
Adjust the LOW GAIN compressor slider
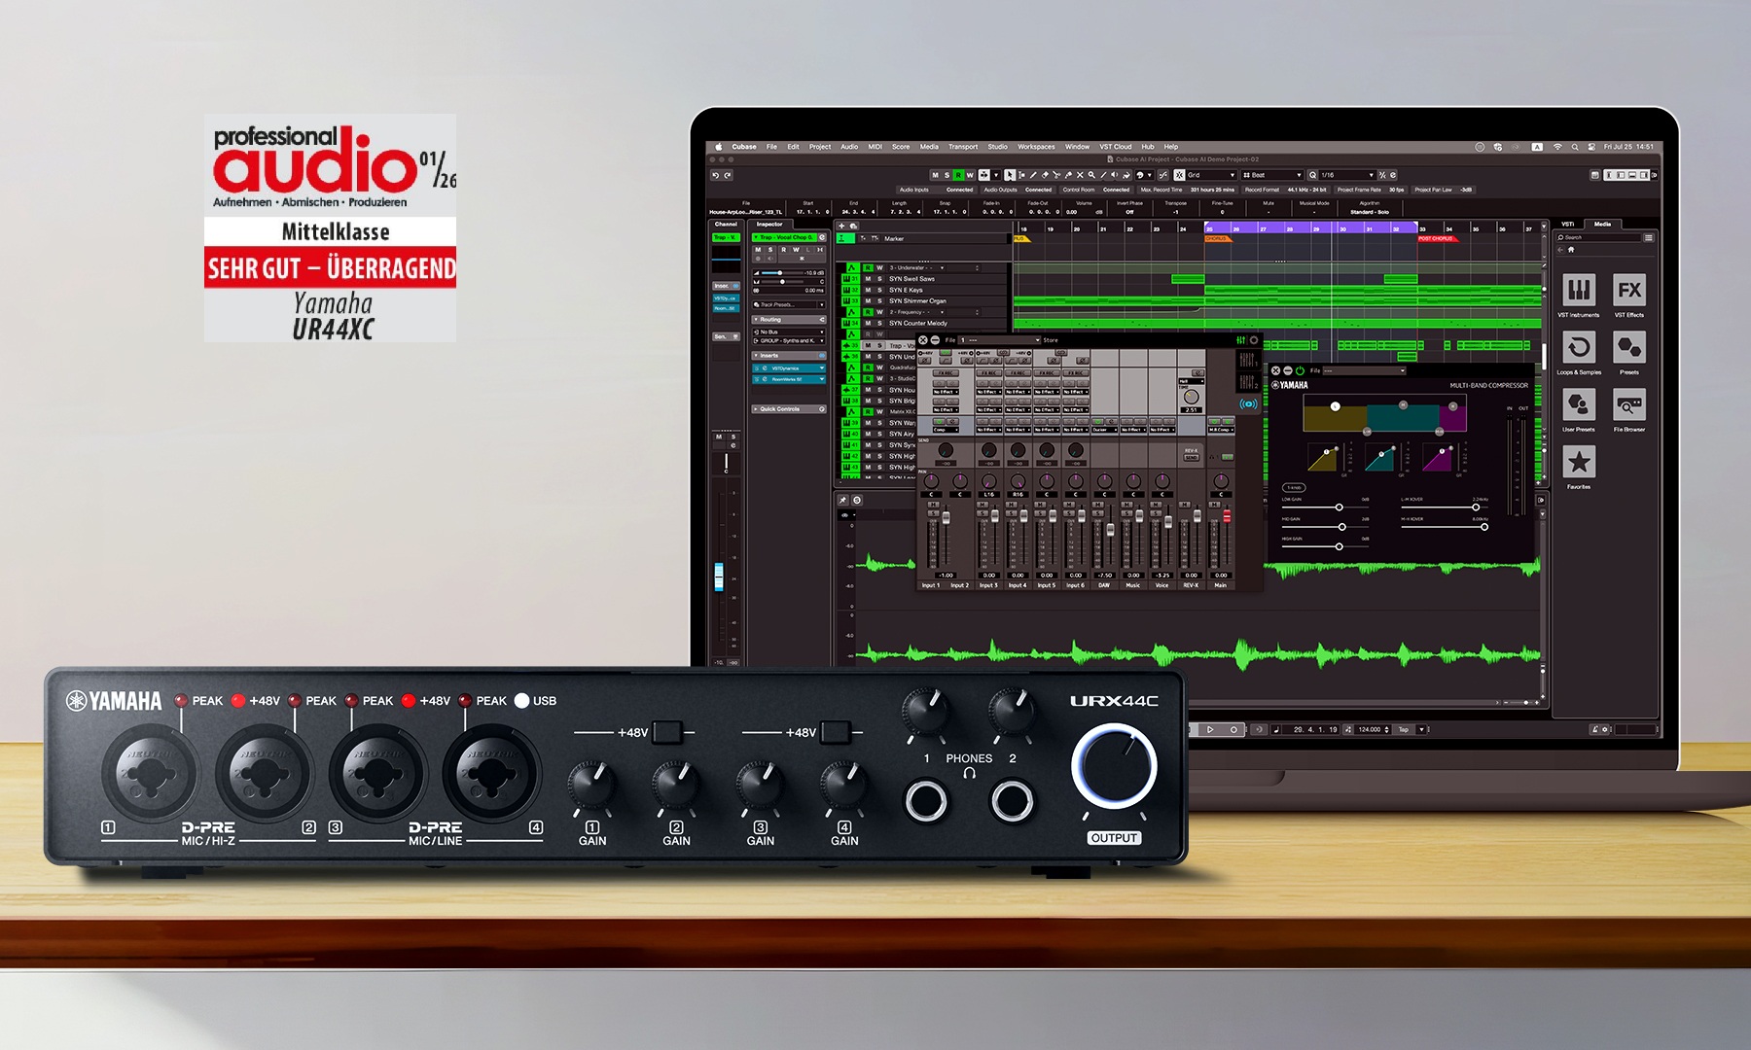(x=1339, y=507)
